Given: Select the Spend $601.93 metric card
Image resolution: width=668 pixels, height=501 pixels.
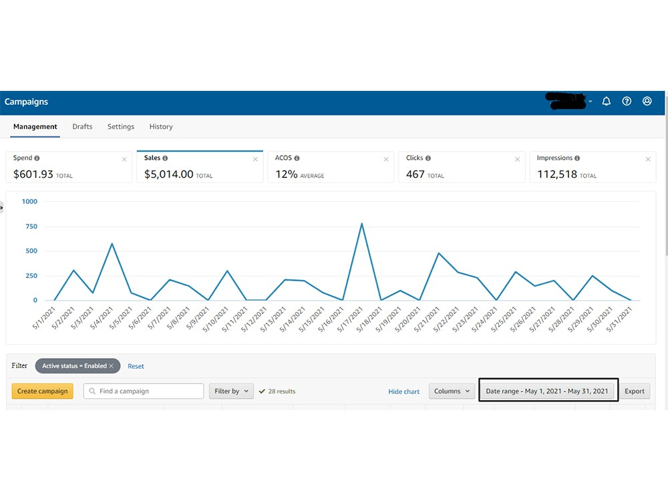Looking at the screenshot, I should click(x=69, y=167).
